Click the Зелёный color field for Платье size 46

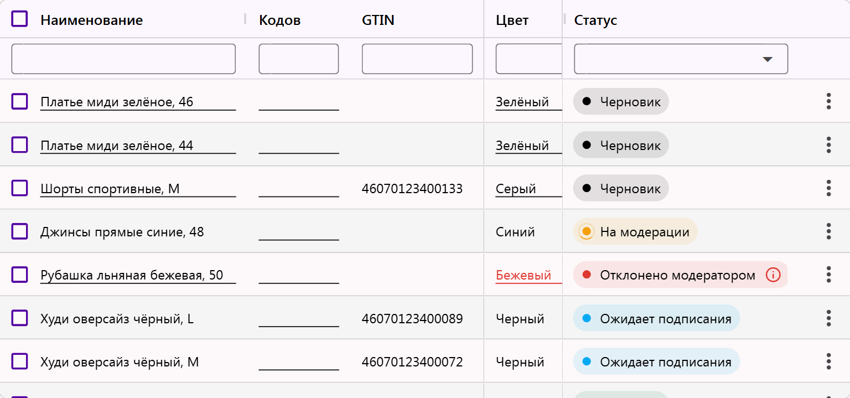528,102
